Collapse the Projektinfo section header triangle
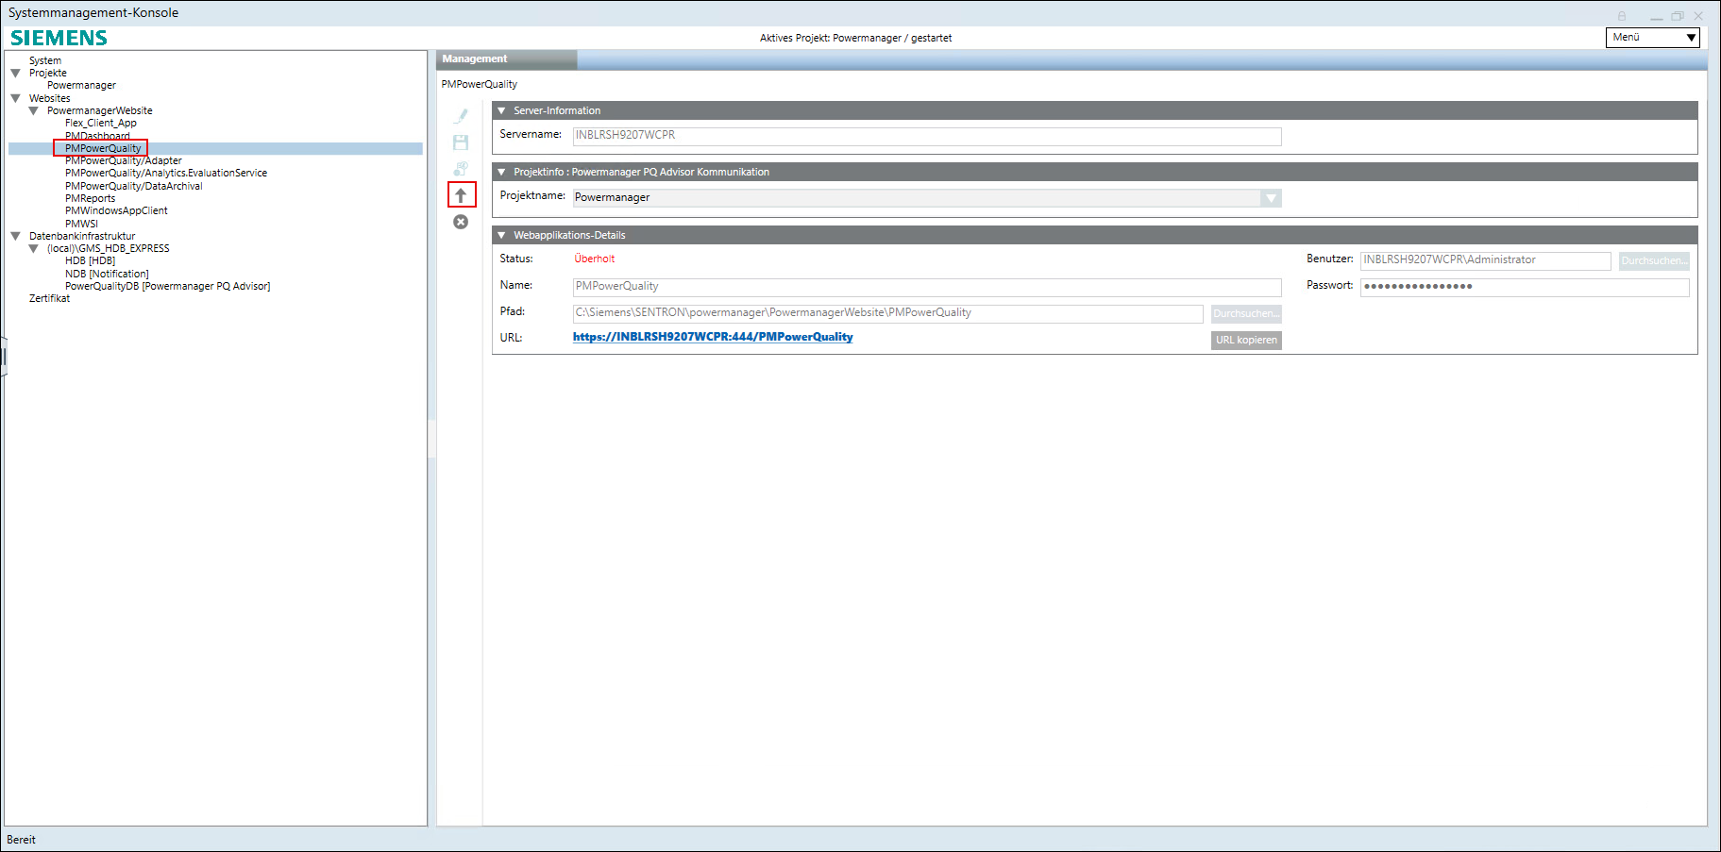1721x852 pixels. coord(502,172)
